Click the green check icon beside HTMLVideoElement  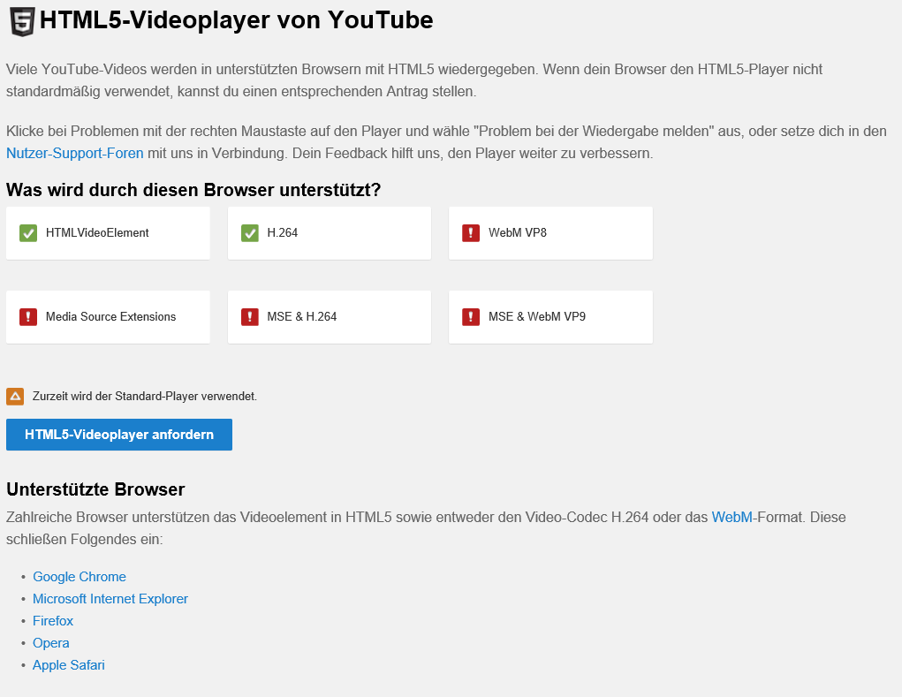28,233
